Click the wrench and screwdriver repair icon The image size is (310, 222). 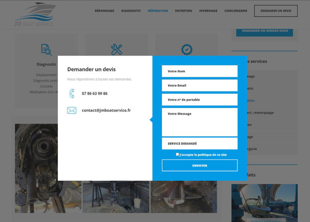pyautogui.click(x=116, y=49)
